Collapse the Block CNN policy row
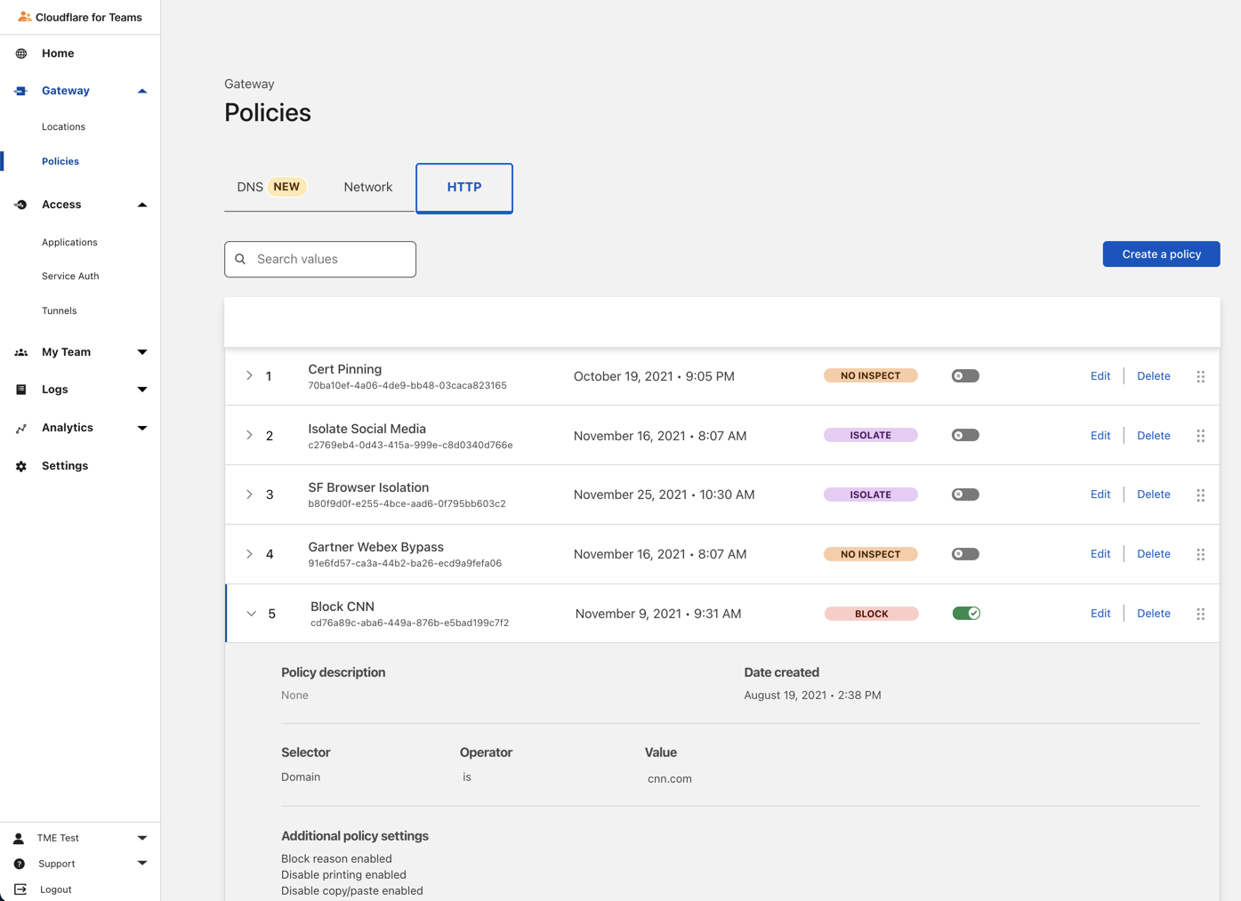 coord(252,614)
